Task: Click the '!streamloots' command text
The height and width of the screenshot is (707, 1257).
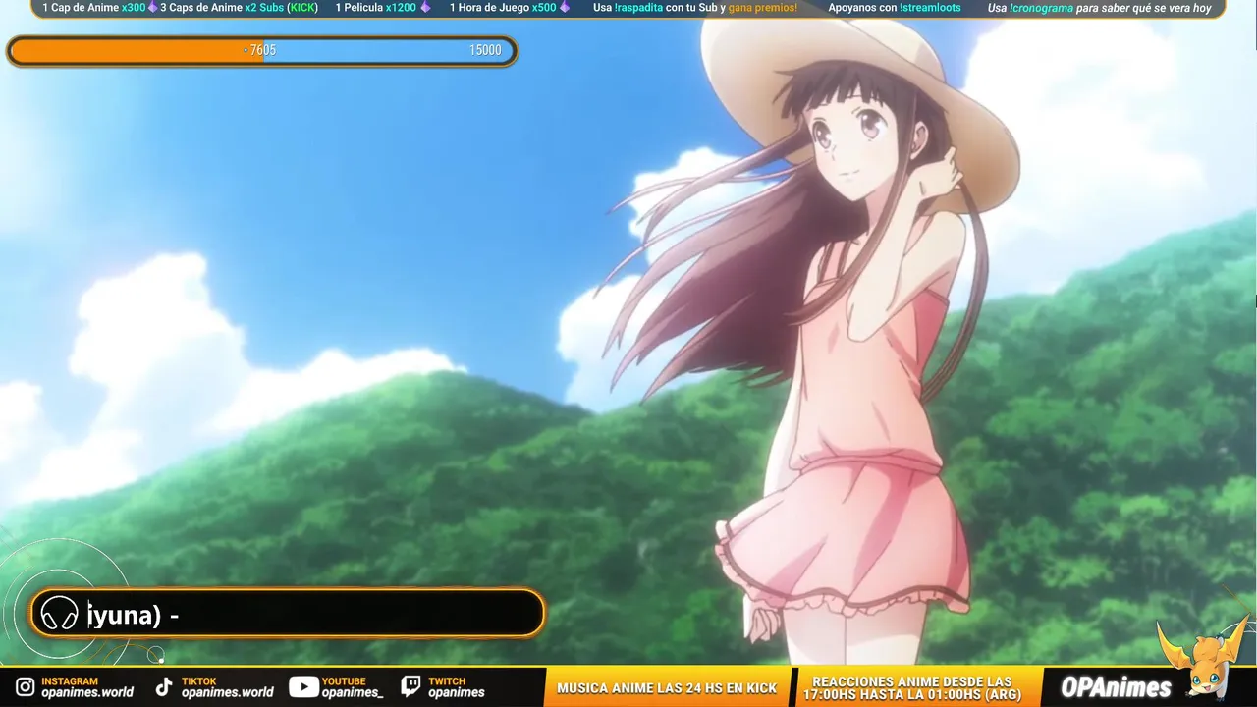Action: coord(930,8)
